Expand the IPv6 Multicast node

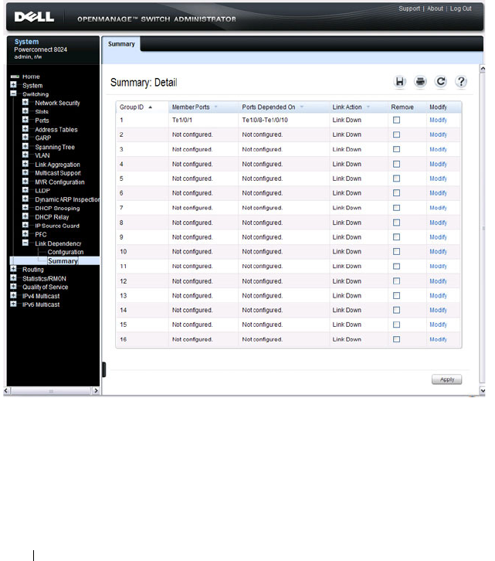point(13,304)
